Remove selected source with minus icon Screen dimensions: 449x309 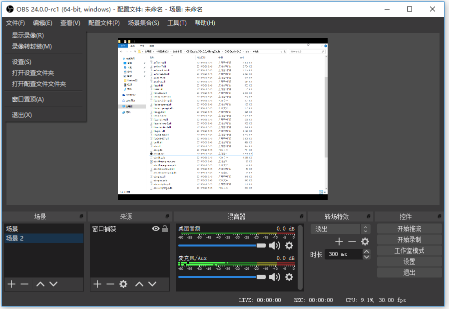point(110,284)
